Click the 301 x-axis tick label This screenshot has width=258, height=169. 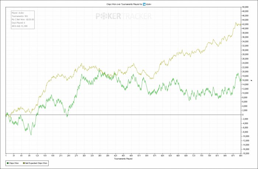(x=84, y=155)
